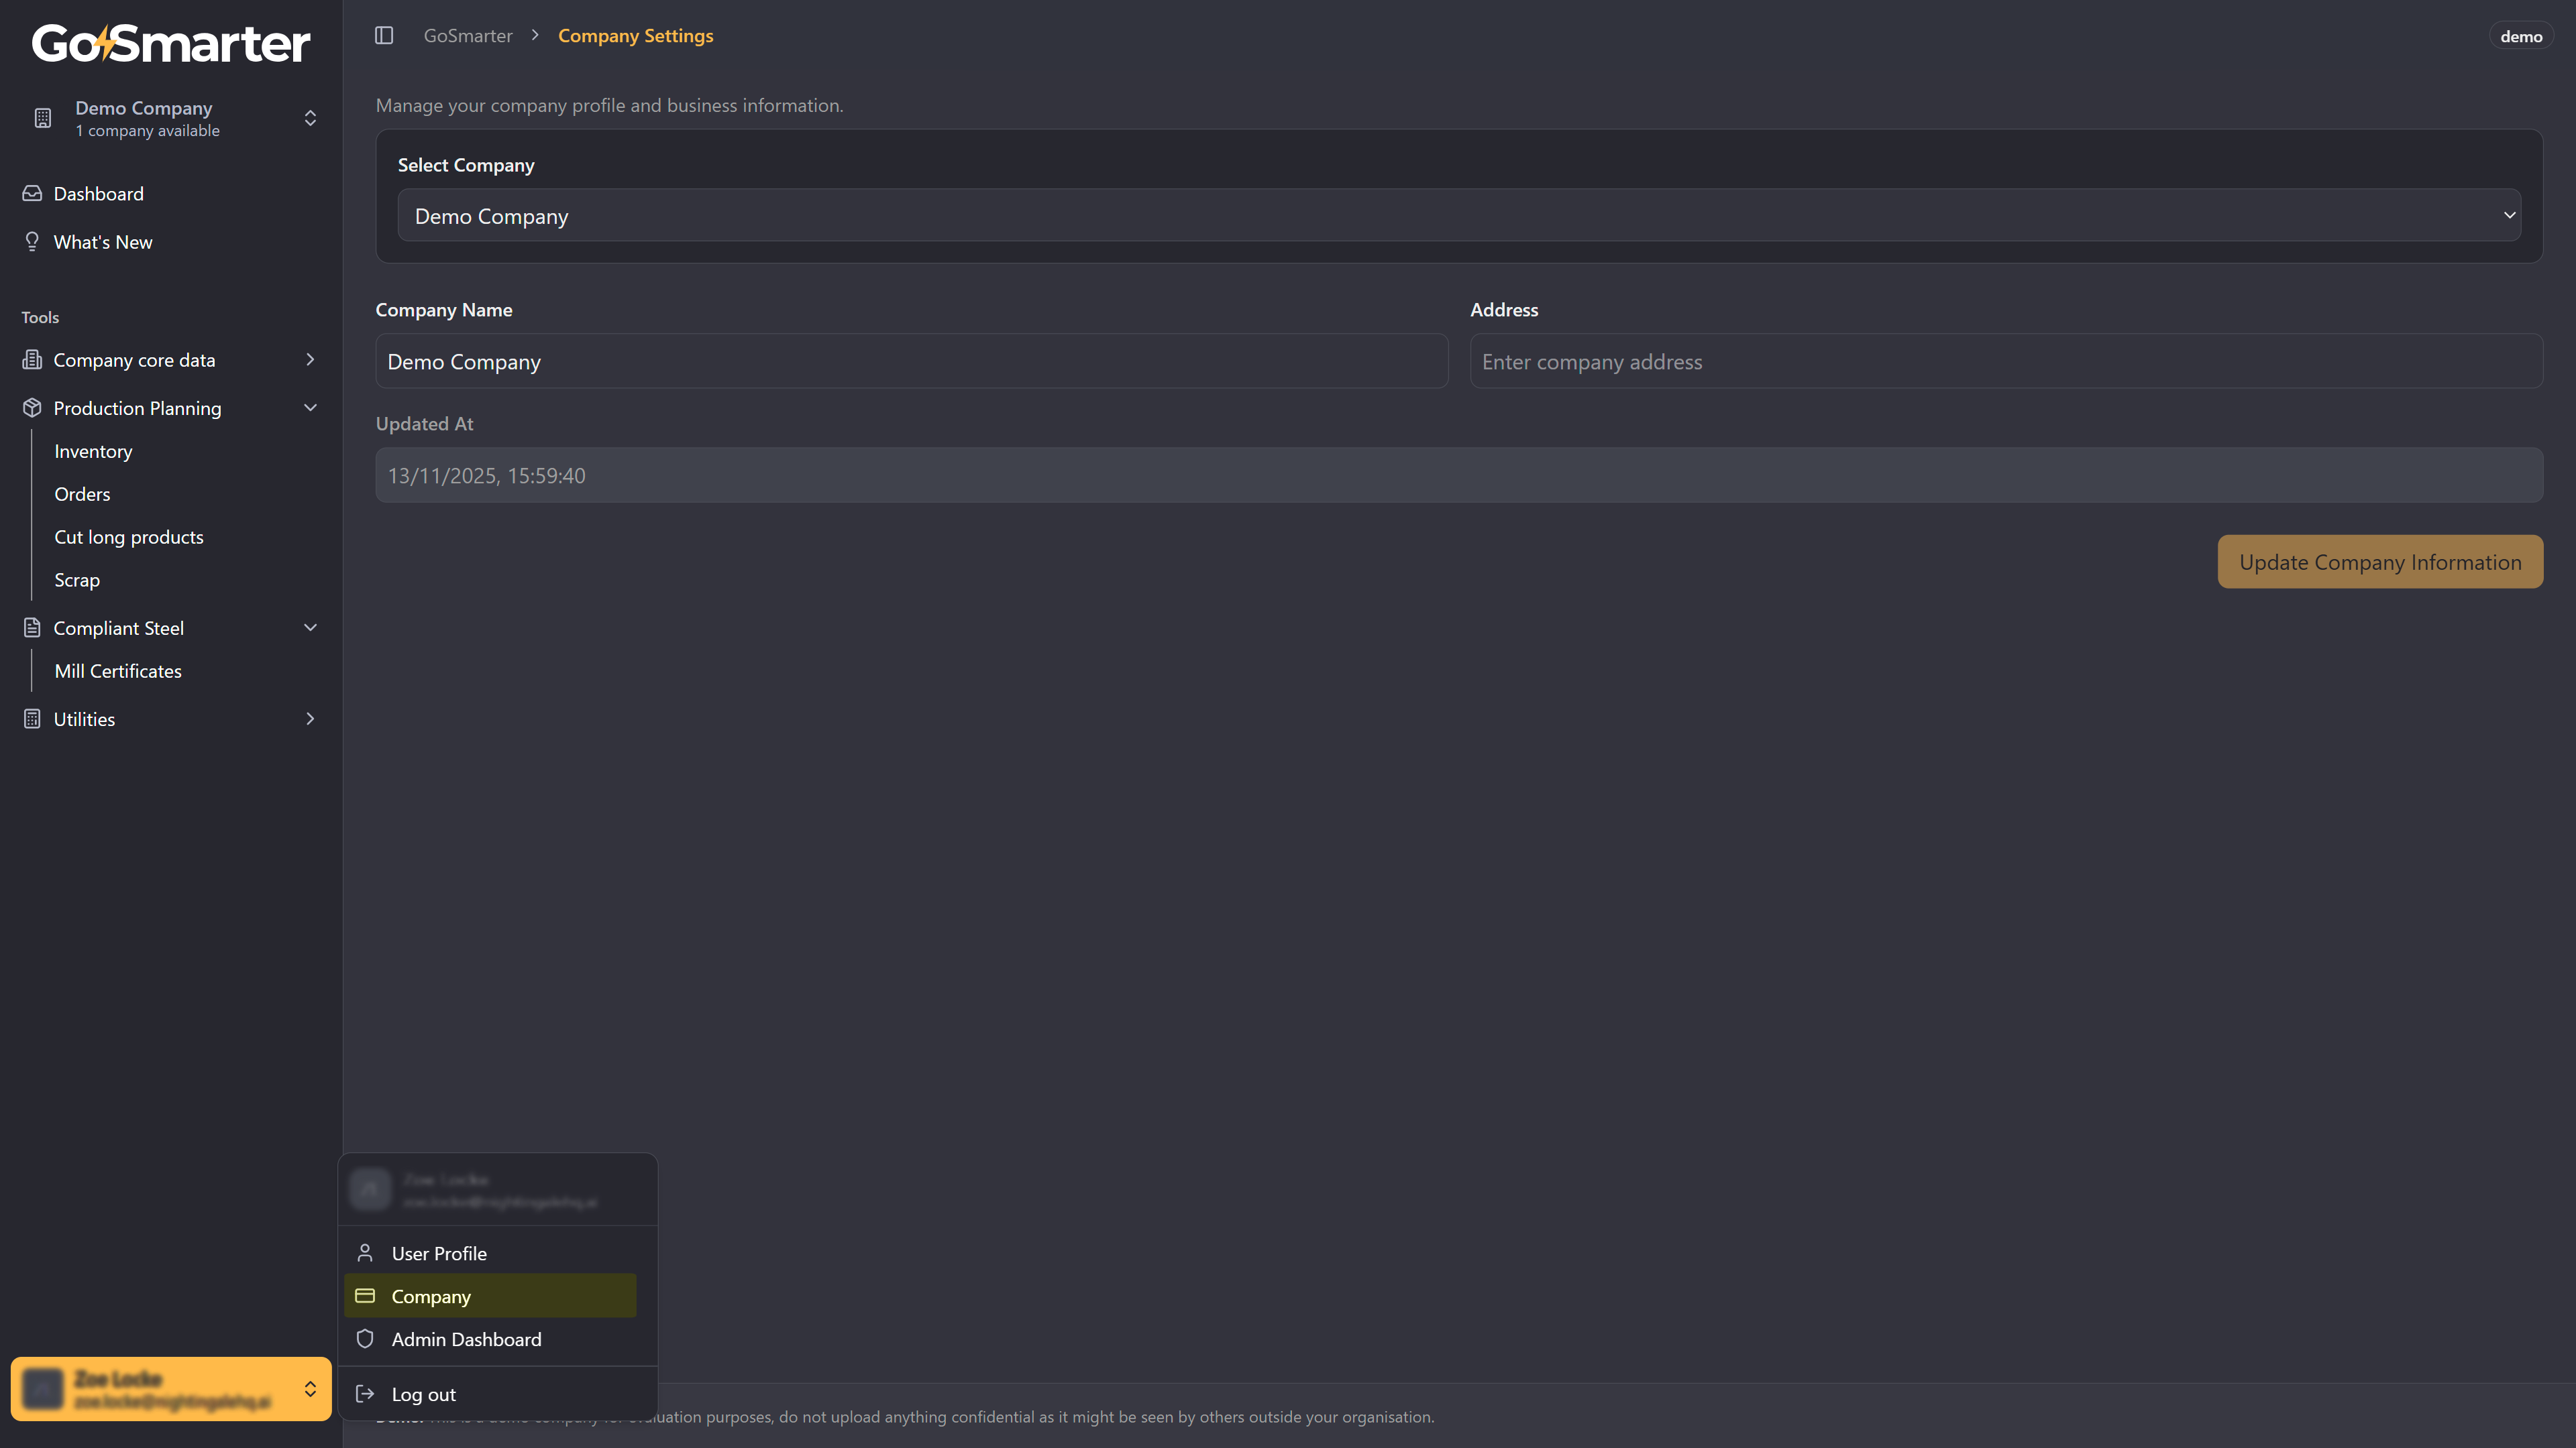Viewport: 2576px width, 1448px height.
Task: Open the Mill Certificates link
Action: coord(118,672)
